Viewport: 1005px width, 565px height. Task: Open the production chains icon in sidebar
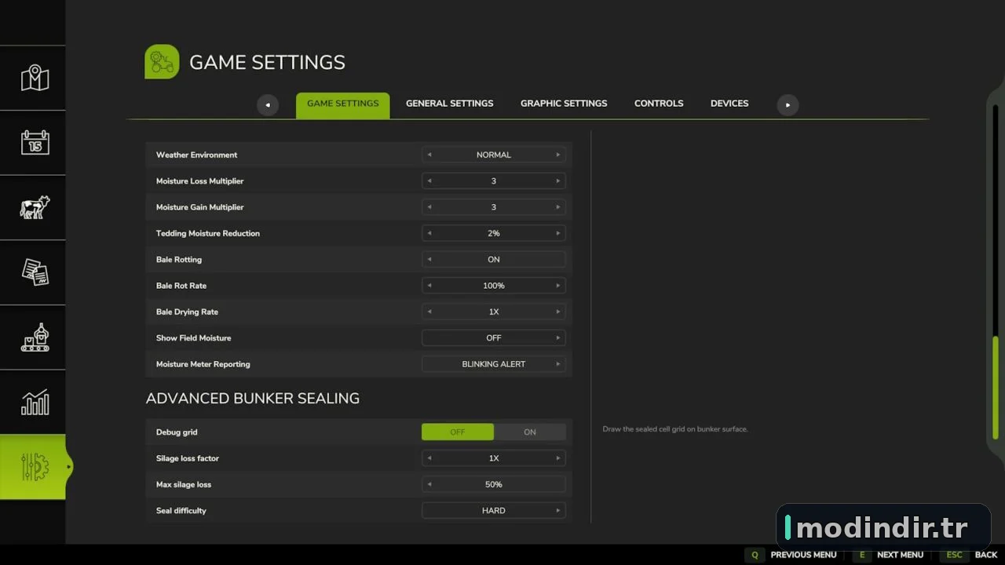pos(35,337)
